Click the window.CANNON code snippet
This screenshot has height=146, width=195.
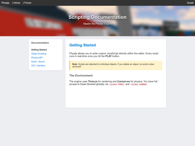[139, 84]
